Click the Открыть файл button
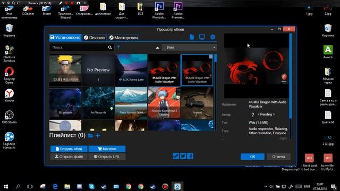The image size is (340, 191). tap(69, 157)
